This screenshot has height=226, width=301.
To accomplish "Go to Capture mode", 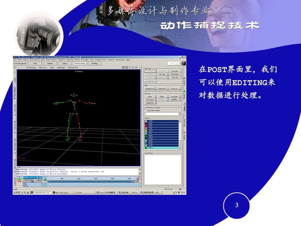I will (x=65, y=64).
